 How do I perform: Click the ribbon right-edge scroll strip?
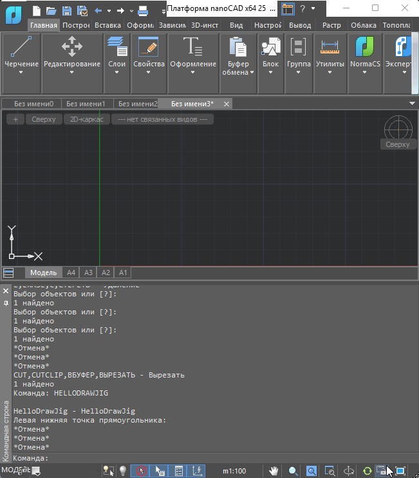[414, 63]
